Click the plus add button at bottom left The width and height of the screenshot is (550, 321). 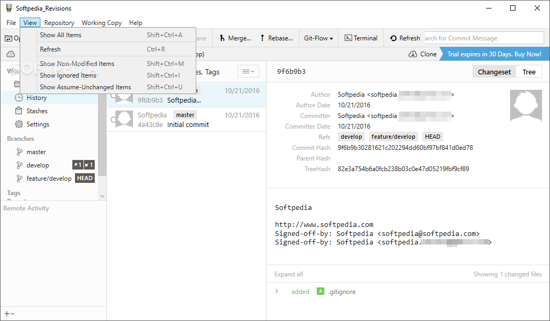(x=9, y=314)
